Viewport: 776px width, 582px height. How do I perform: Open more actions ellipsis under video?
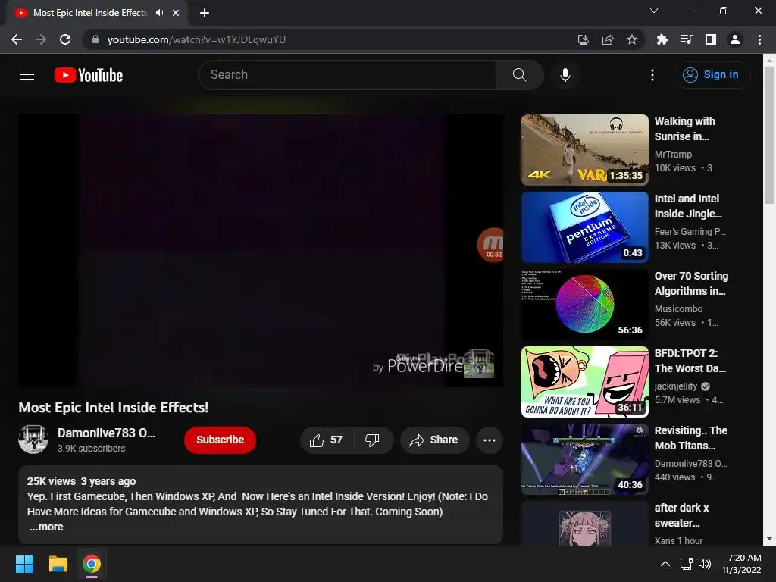(490, 440)
